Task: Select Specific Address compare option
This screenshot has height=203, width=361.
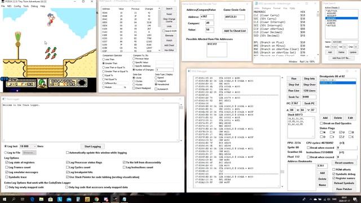Action: pos(134,66)
